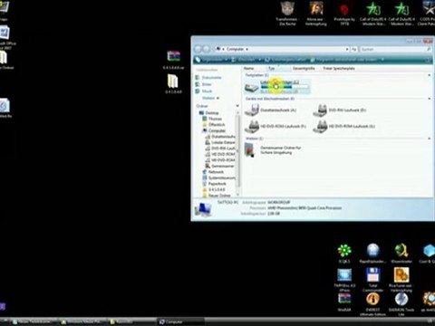Screen dimensions: 435x326
Task: Select Öffentlich in the folder tree
Action: click(214, 125)
